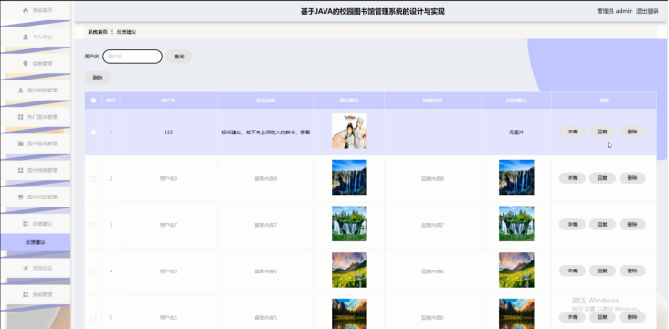This screenshot has width=669, height=329.
Task: Click 退出登录 logout link
Action: click(647, 12)
